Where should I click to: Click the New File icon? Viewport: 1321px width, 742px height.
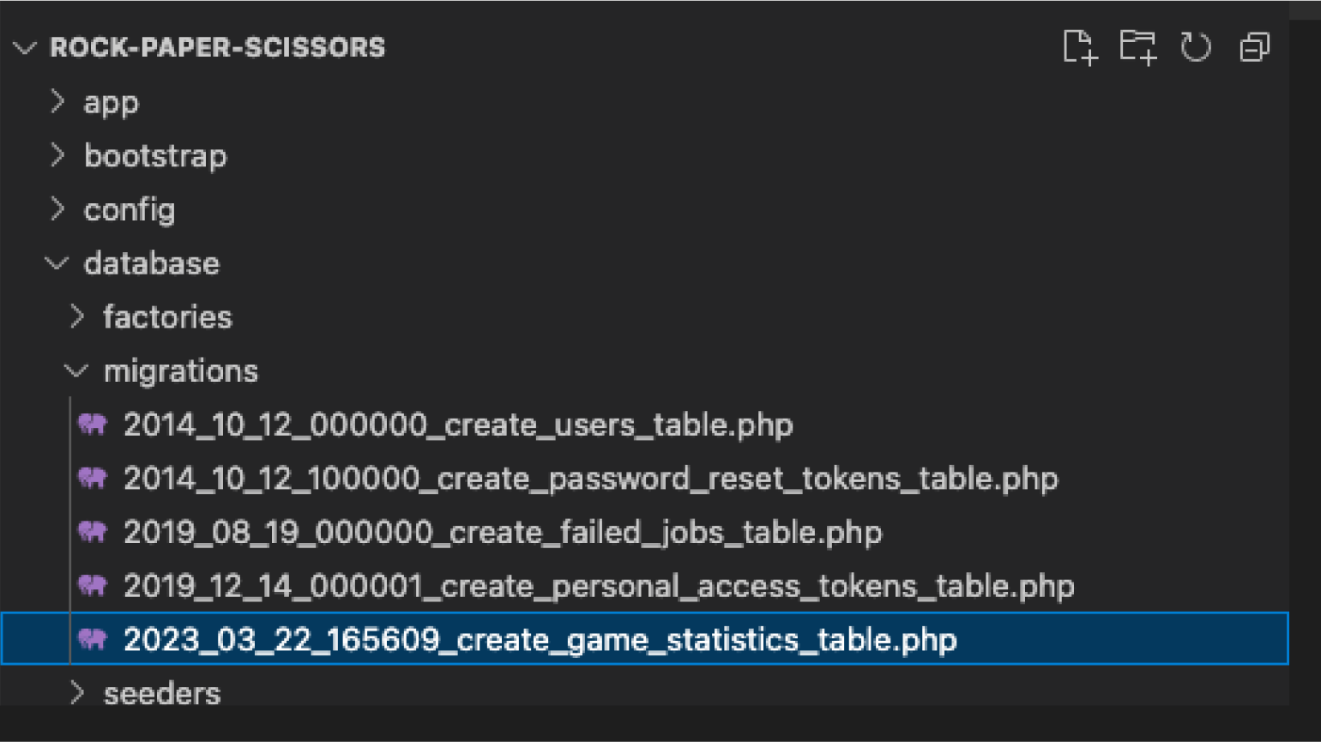(1080, 46)
